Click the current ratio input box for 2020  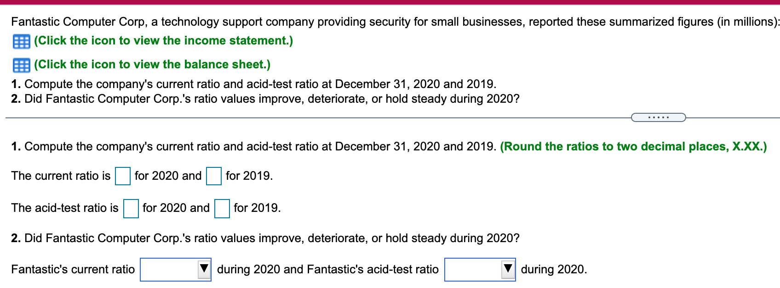(x=122, y=176)
